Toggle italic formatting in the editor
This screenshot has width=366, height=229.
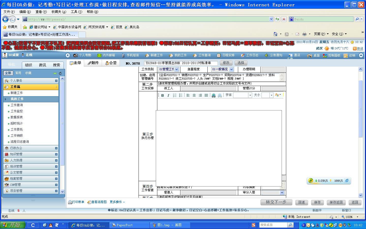pos(168,95)
